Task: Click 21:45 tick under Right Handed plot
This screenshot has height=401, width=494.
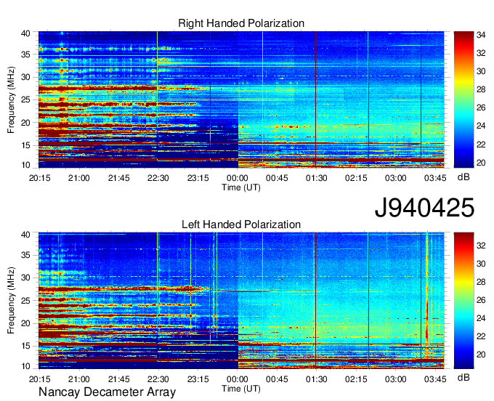Action: pos(118,178)
